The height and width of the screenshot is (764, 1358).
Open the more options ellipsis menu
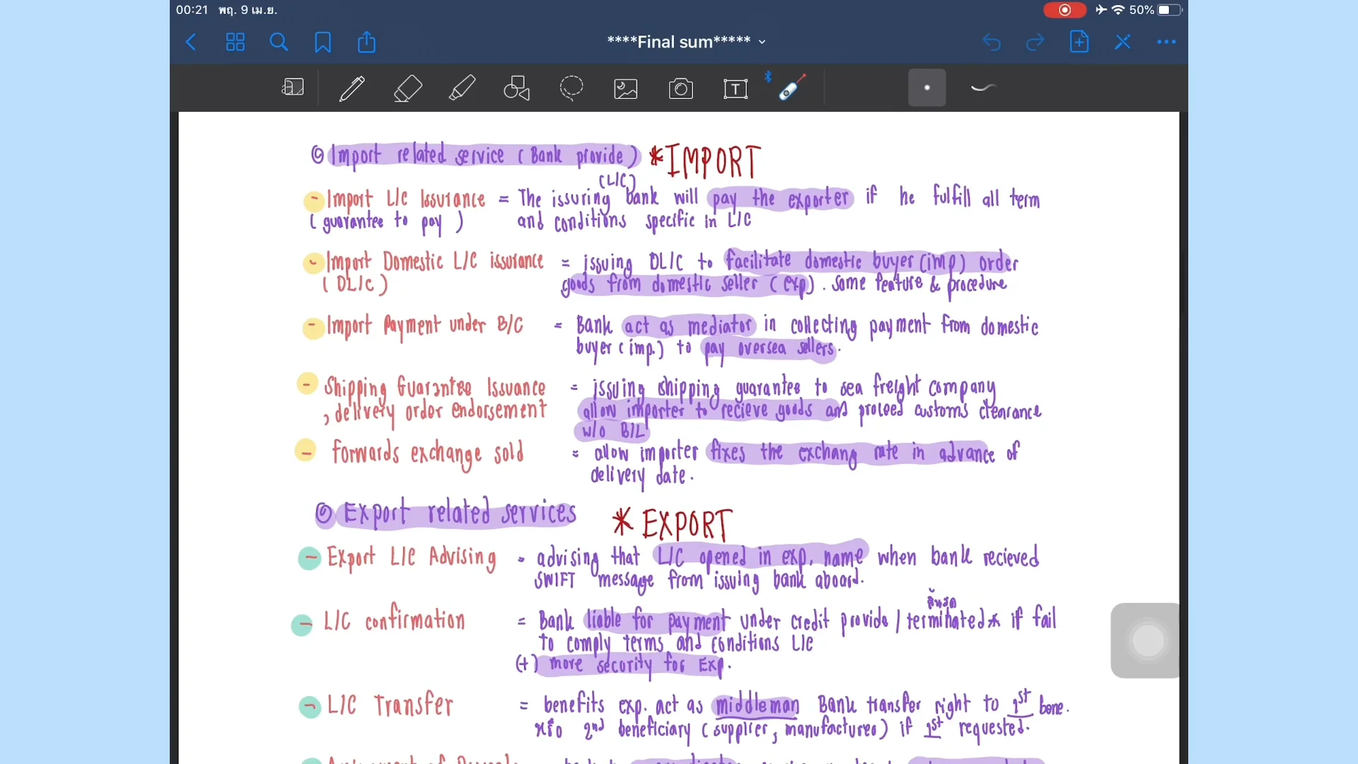coord(1166,42)
